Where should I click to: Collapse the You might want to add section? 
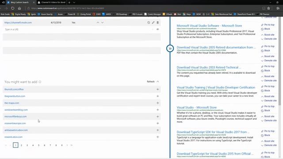[158, 82]
